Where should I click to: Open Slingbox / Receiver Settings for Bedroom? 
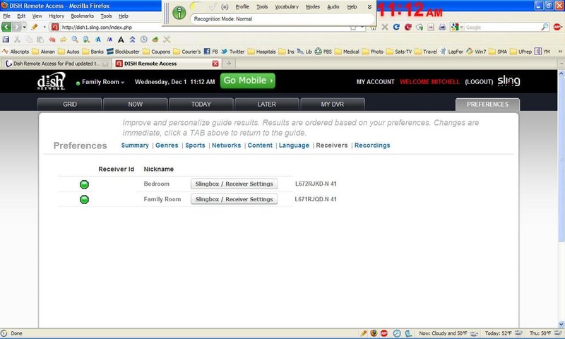pyautogui.click(x=234, y=184)
